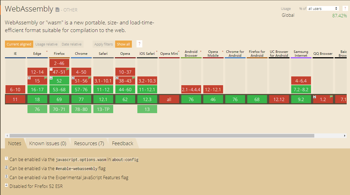
Task: Select the Opera Mini all cell
Action: [x=169, y=99]
